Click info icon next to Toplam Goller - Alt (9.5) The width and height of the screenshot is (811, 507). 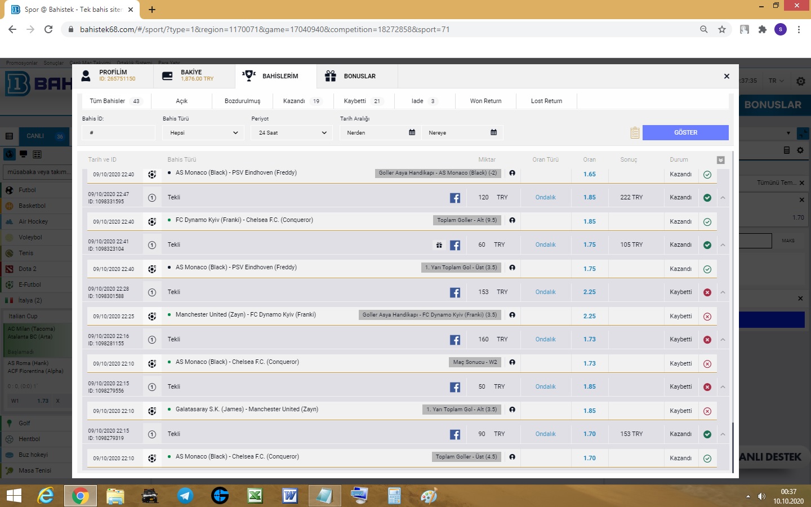(x=512, y=220)
